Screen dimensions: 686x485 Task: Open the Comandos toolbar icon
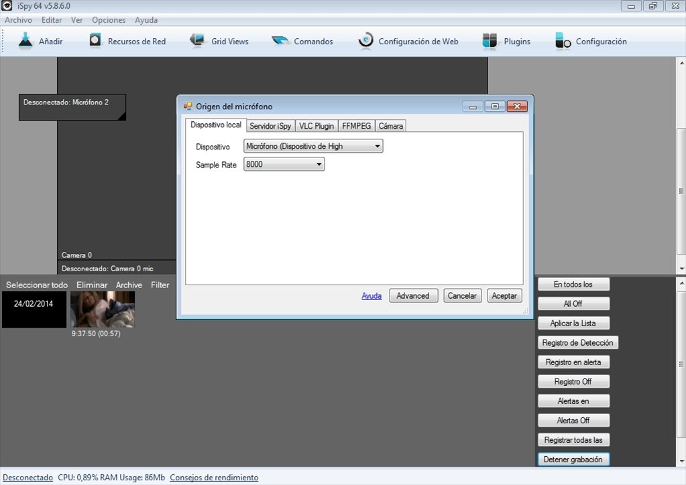[x=280, y=41]
